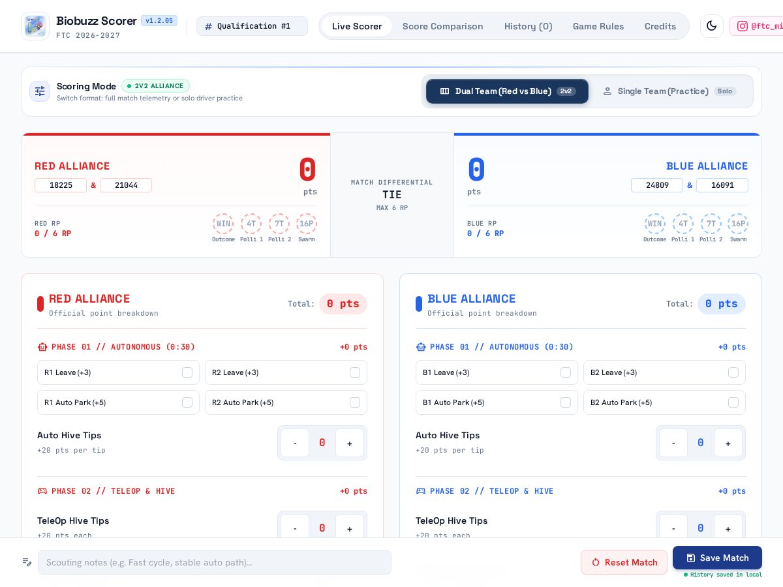
Task: Check B1 Leave (+3) checkbox
Action: pos(566,372)
